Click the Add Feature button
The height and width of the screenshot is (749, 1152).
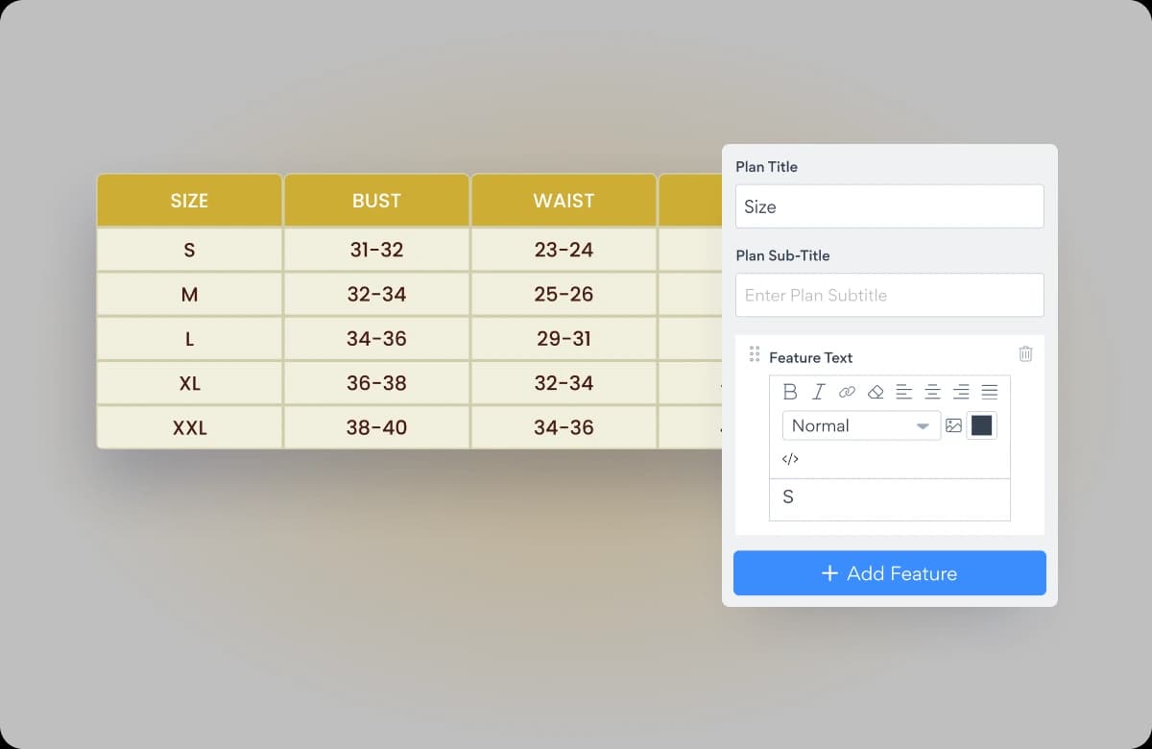point(890,573)
